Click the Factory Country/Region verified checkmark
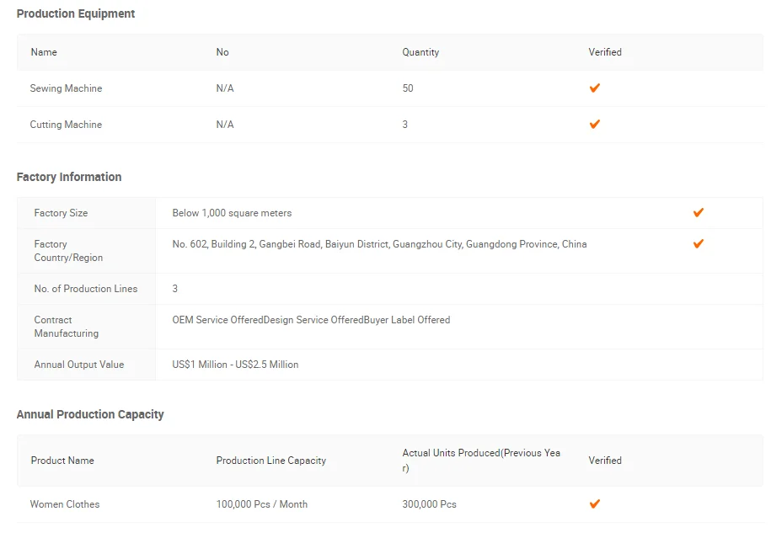Screen dimensions: 771x538 pyautogui.click(x=698, y=244)
